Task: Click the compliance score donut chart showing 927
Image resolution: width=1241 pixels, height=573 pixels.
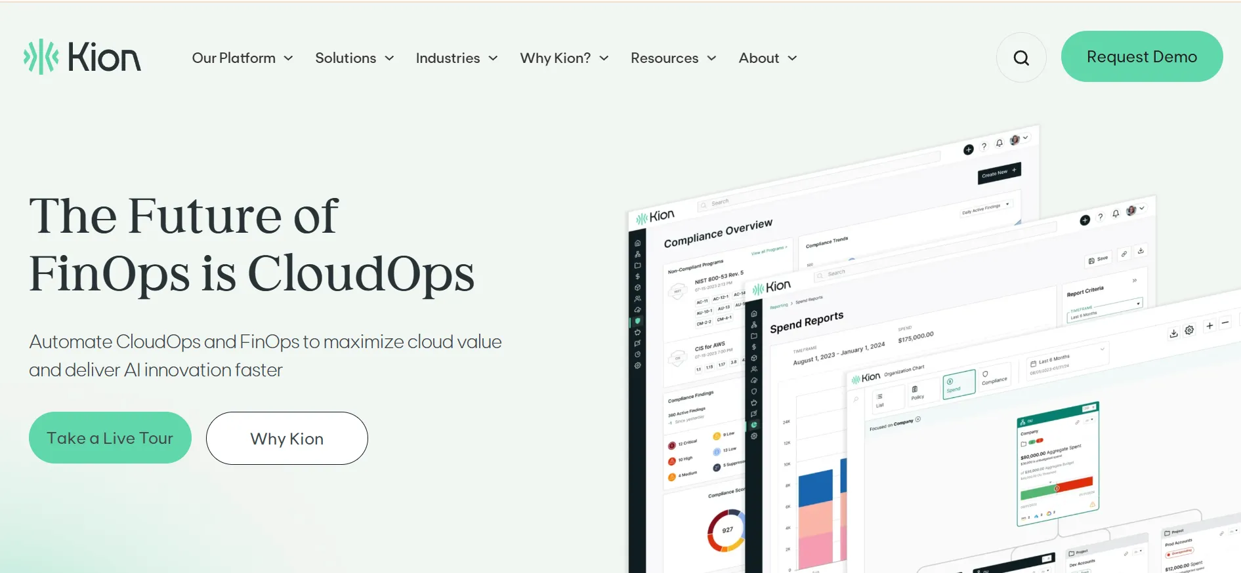Action: [x=726, y=530]
